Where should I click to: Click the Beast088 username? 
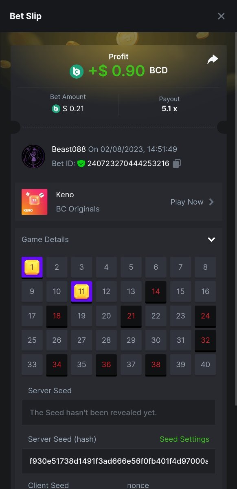click(x=69, y=150)
